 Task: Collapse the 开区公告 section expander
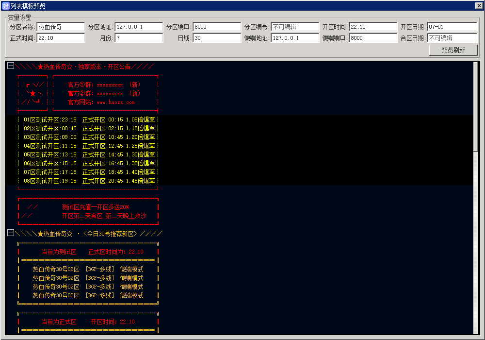tap(11, 66)
